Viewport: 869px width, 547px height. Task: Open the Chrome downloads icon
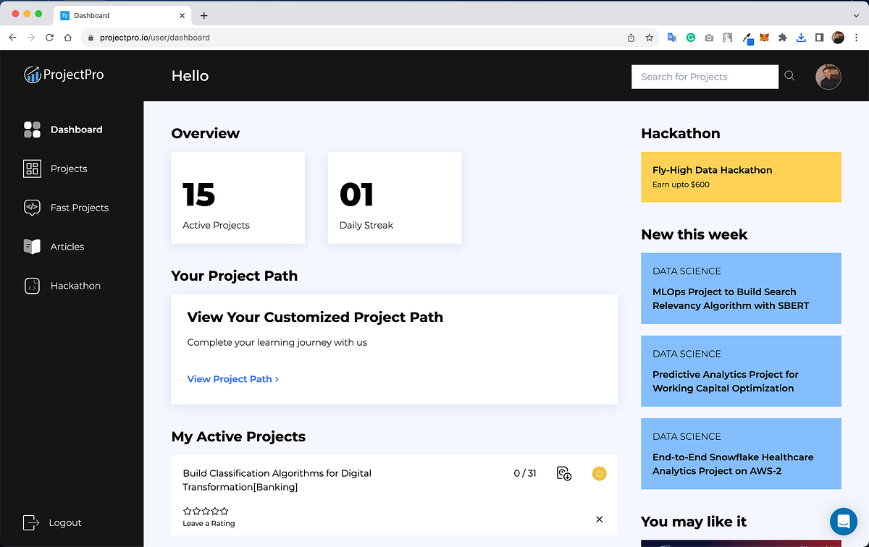[x=801, y=37]
